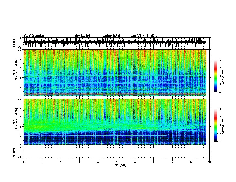
Task: Click the "8" tick on ch.2 frequency axis
Action: pos(21,108)
